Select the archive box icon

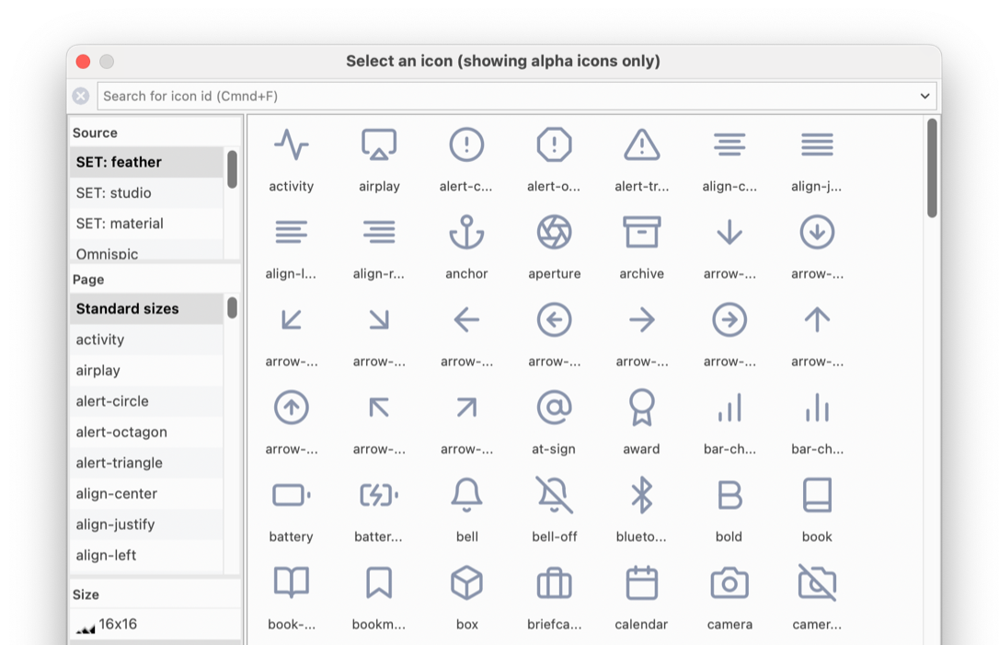point(641,233)
